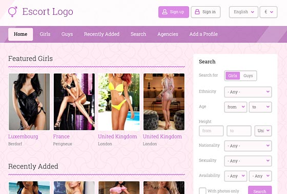Click the Height from input field
287x194 pixels.
coord(211,131)
